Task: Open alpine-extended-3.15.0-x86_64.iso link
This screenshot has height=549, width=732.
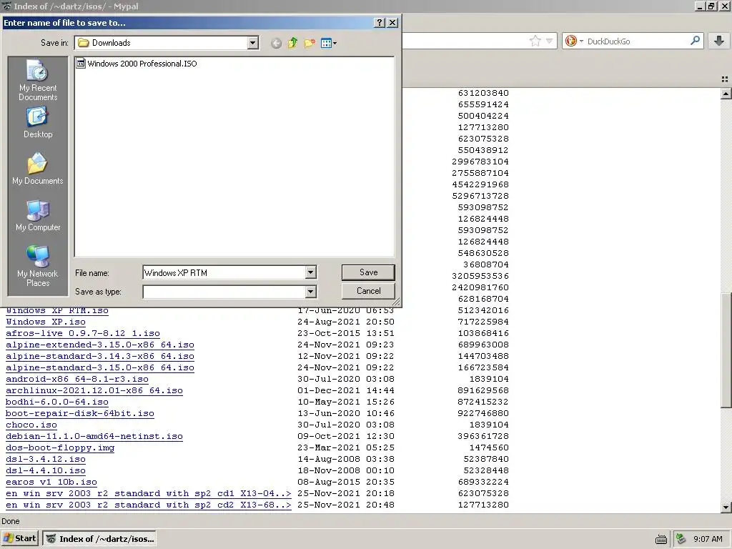Action: click(x=100, y=345)
